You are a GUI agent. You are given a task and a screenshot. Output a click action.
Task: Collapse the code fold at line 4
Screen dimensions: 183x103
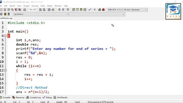click(x=5, y=36)
